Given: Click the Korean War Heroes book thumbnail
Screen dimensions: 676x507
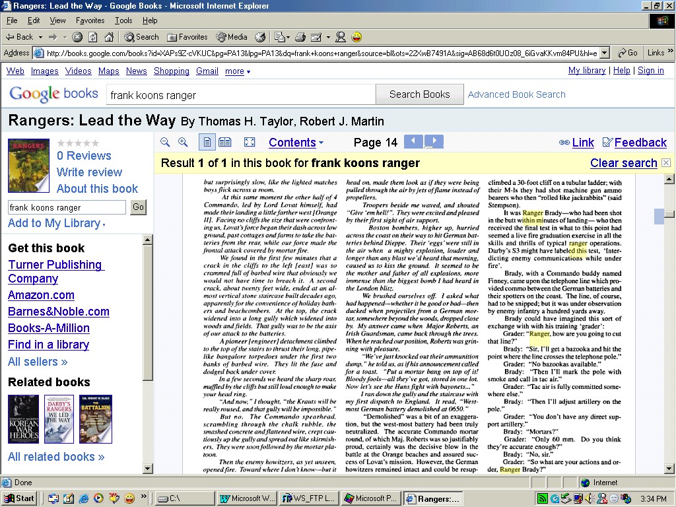Looking at the screenshot, I should [23, 419].
